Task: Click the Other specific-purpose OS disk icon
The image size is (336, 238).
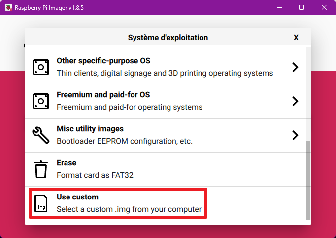Action: point(41,67)
